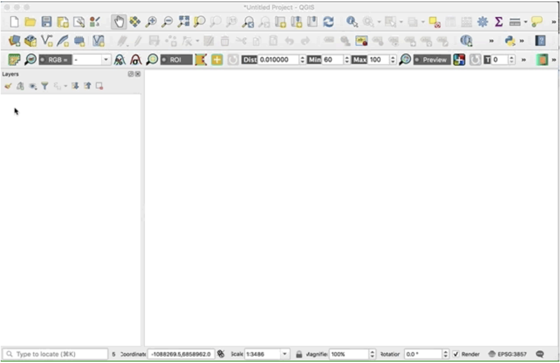Screen dimensions: 560x363
Task: Select the Pan Map hand tool
Action: 119,22
